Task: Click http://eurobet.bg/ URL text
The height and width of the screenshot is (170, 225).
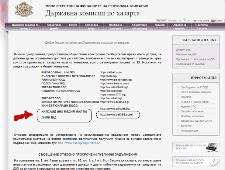Action: pos(111,98)
